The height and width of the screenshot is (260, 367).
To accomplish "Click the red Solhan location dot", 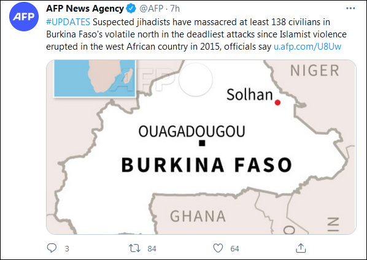I will [x=277, y=102].
